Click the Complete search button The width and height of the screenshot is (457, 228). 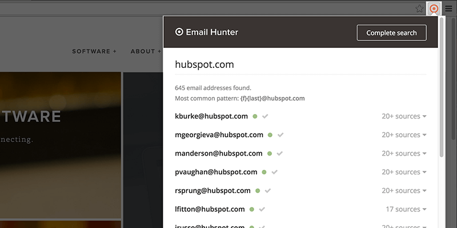click(x=391, y=33)
